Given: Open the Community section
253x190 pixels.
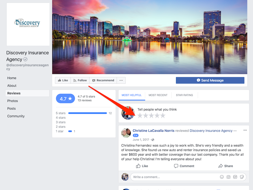Looking at the screenshot, I should coord(16,116).
